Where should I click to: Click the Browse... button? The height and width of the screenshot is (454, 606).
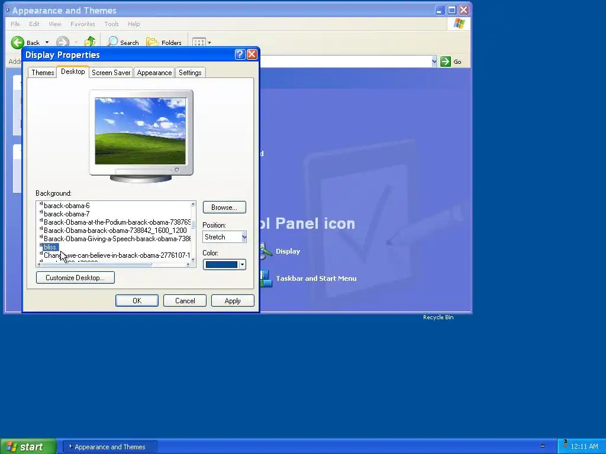(224, 207)
